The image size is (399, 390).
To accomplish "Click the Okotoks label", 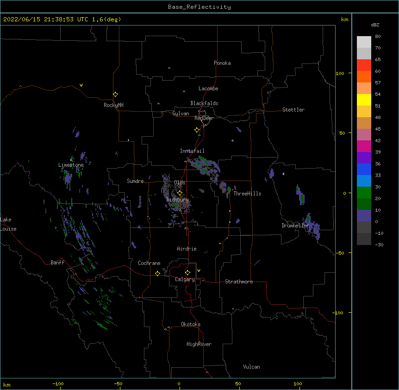I will [x=191, y=324].
